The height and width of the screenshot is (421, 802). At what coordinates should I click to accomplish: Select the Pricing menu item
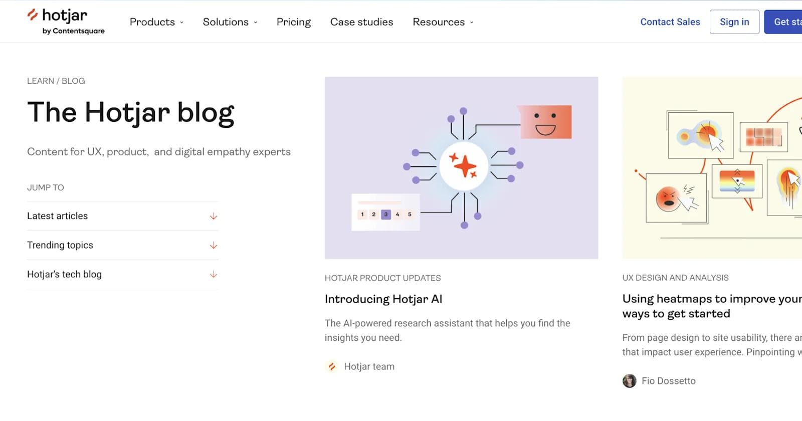[293, 22]
